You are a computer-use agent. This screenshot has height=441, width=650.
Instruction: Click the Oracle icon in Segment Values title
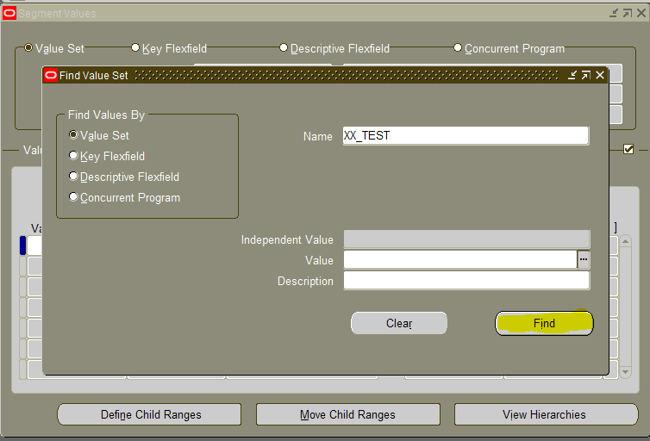click(x=9, y=13)
